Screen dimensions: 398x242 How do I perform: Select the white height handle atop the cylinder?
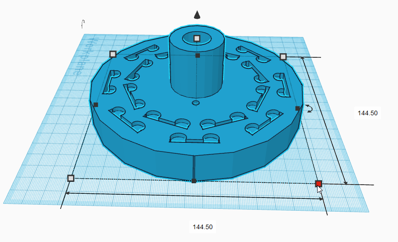pos(197,39)
